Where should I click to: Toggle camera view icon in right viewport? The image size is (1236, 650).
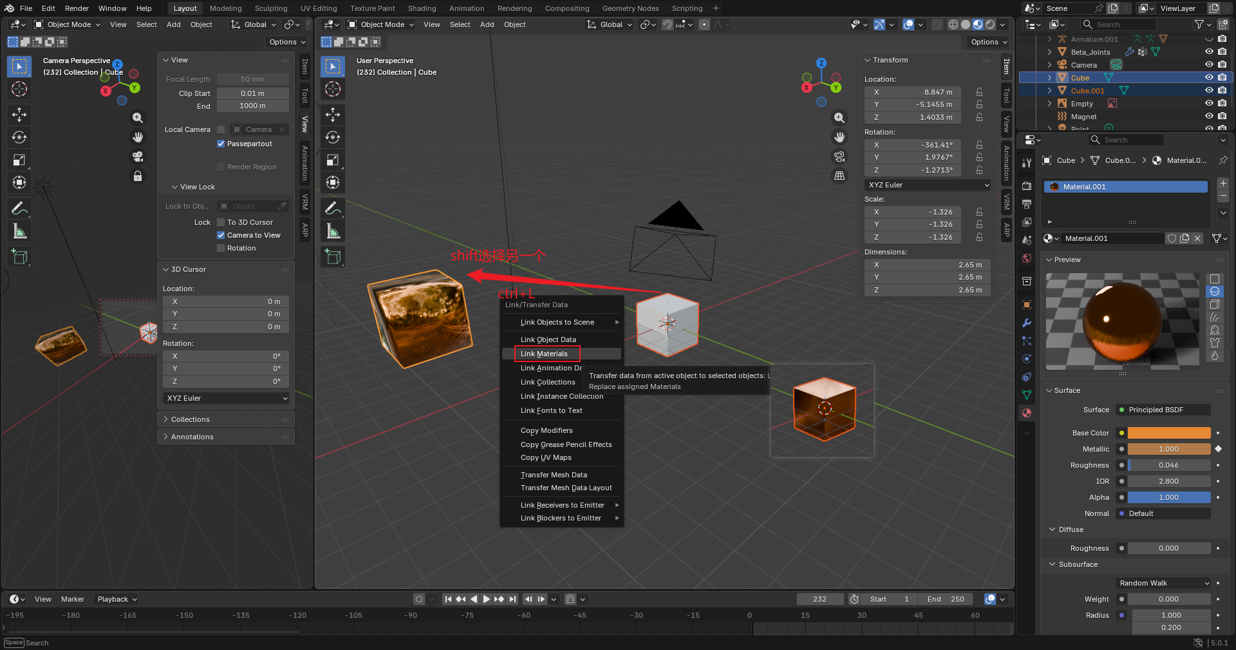pyautogui.click(x=839, y=157)
